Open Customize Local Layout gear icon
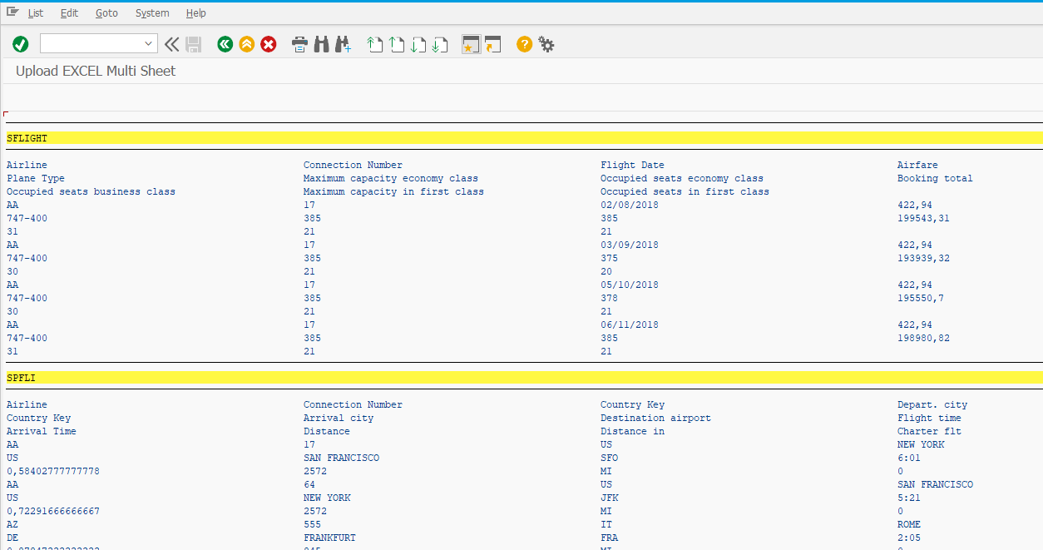Image resolution: width=1043 pixels, height=550 pixels. click(546, 44)
